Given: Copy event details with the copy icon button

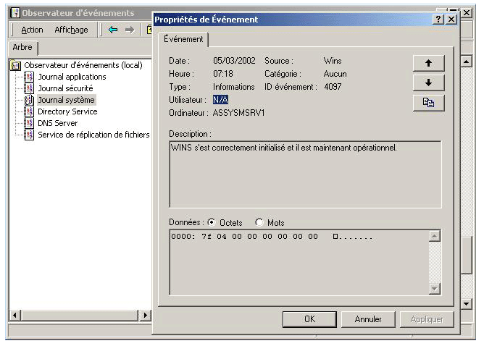Looking at the screenshot, I should [x=428, y=102].
